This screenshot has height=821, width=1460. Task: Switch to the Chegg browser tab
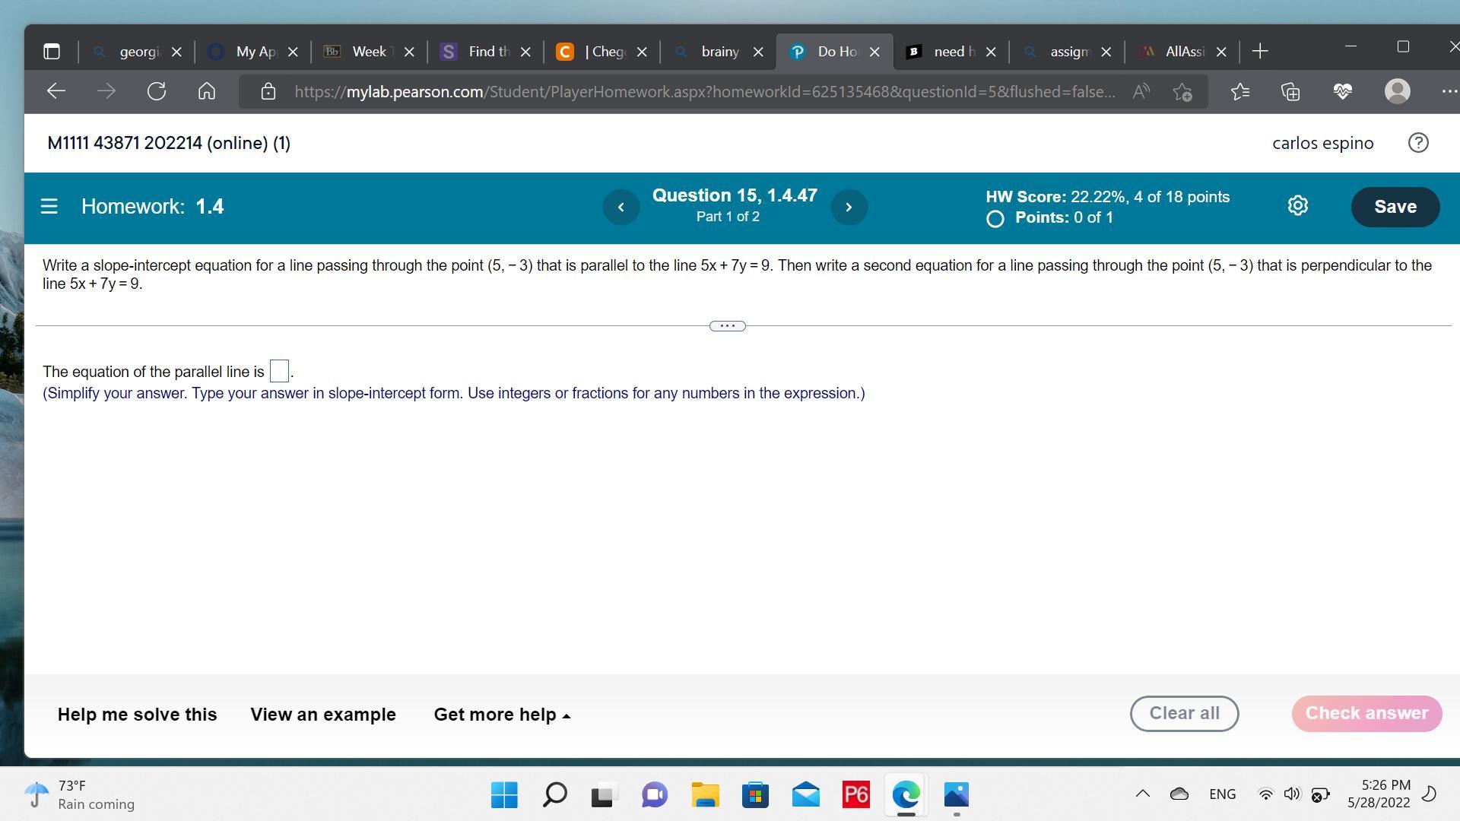601,52
